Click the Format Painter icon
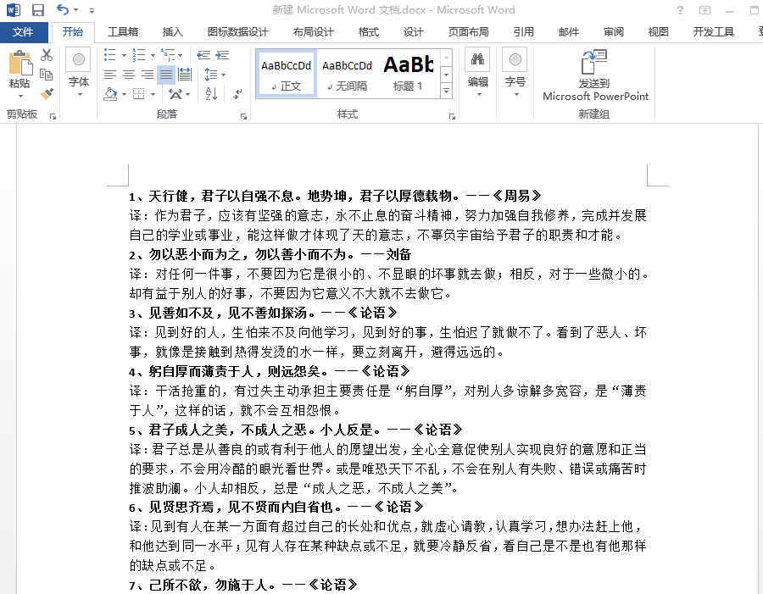 46,93
